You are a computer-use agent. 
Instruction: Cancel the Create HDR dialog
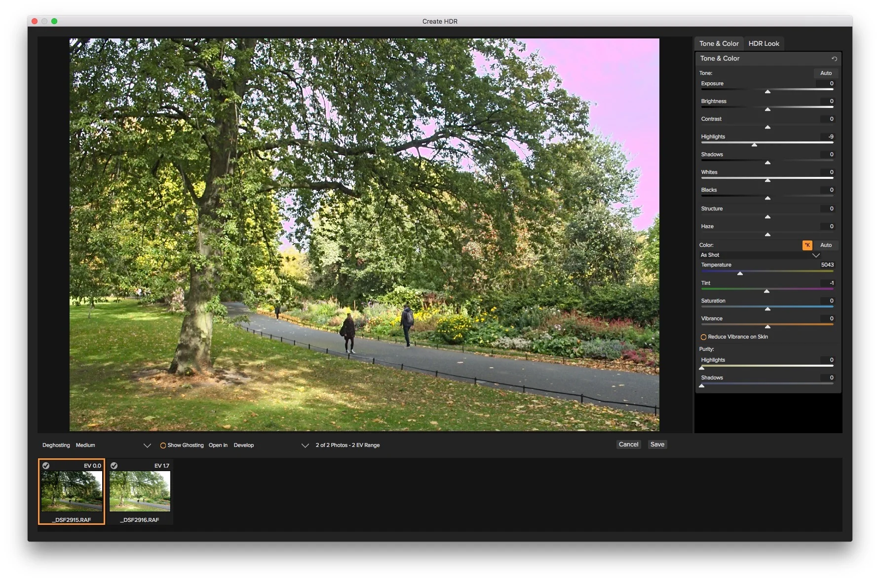[x=628, y=444]
